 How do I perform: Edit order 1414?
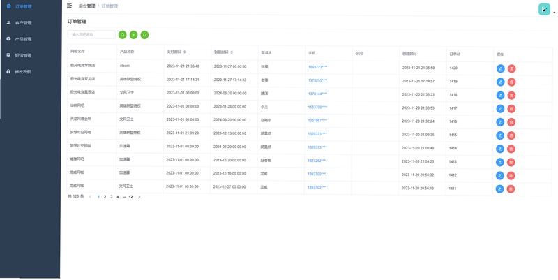click(500, 149)
